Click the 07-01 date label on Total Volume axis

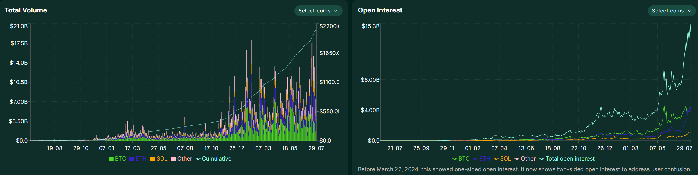pyautogui.click(x=107, y=148)
